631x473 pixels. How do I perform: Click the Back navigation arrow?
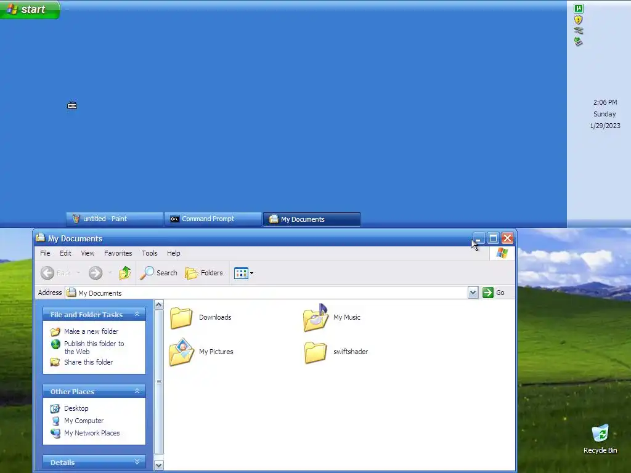coord(47,273)
